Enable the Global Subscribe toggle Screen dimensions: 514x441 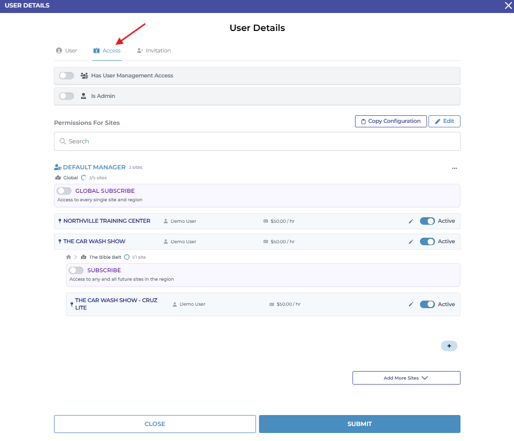pos(64,191)
